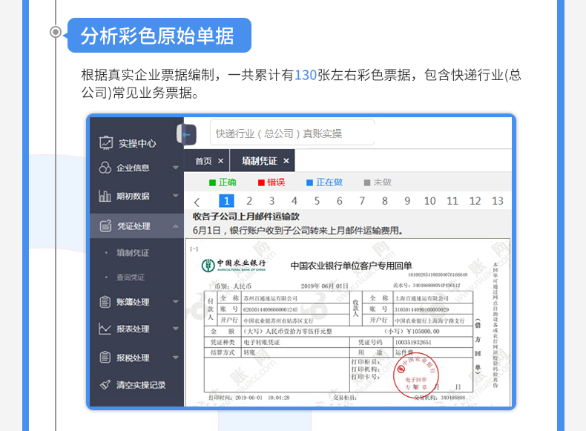Close the 填制凭证 tab
The width and height of the screenshot is (586, 431).
286,161
